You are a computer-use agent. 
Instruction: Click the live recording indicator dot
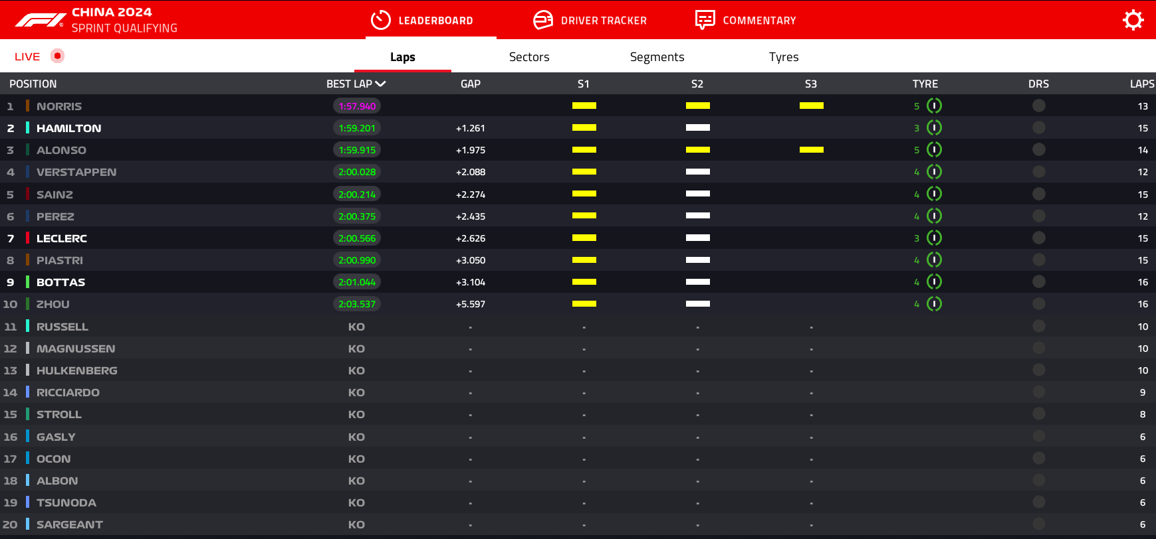[58, 56]
